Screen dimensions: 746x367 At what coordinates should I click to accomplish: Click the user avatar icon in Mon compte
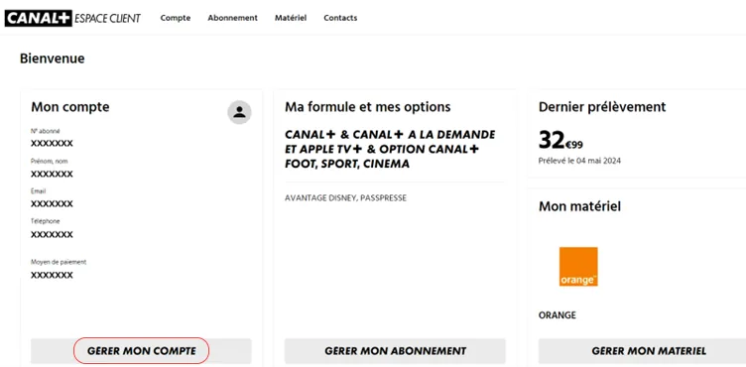[x=239, y=112]
